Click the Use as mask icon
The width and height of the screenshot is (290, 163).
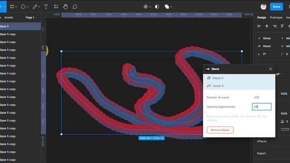(x=157, y=7)
